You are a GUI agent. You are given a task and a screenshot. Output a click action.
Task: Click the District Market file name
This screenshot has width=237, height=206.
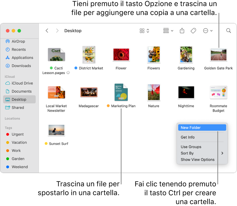(91, 68)
